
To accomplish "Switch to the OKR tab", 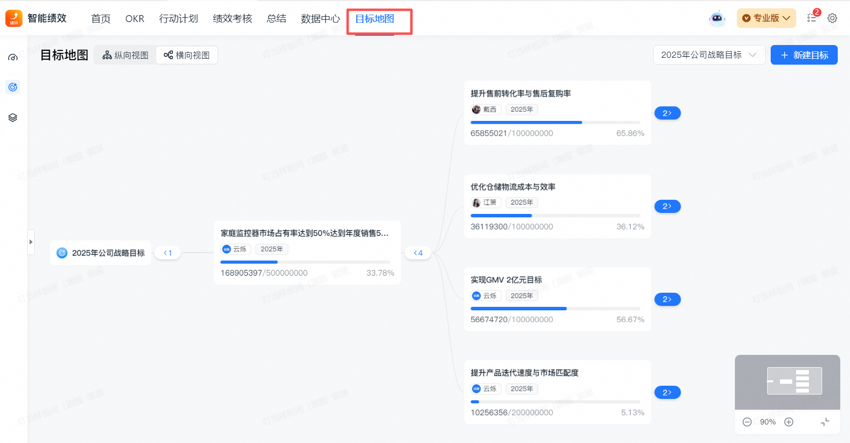I will tap(135, 19).
